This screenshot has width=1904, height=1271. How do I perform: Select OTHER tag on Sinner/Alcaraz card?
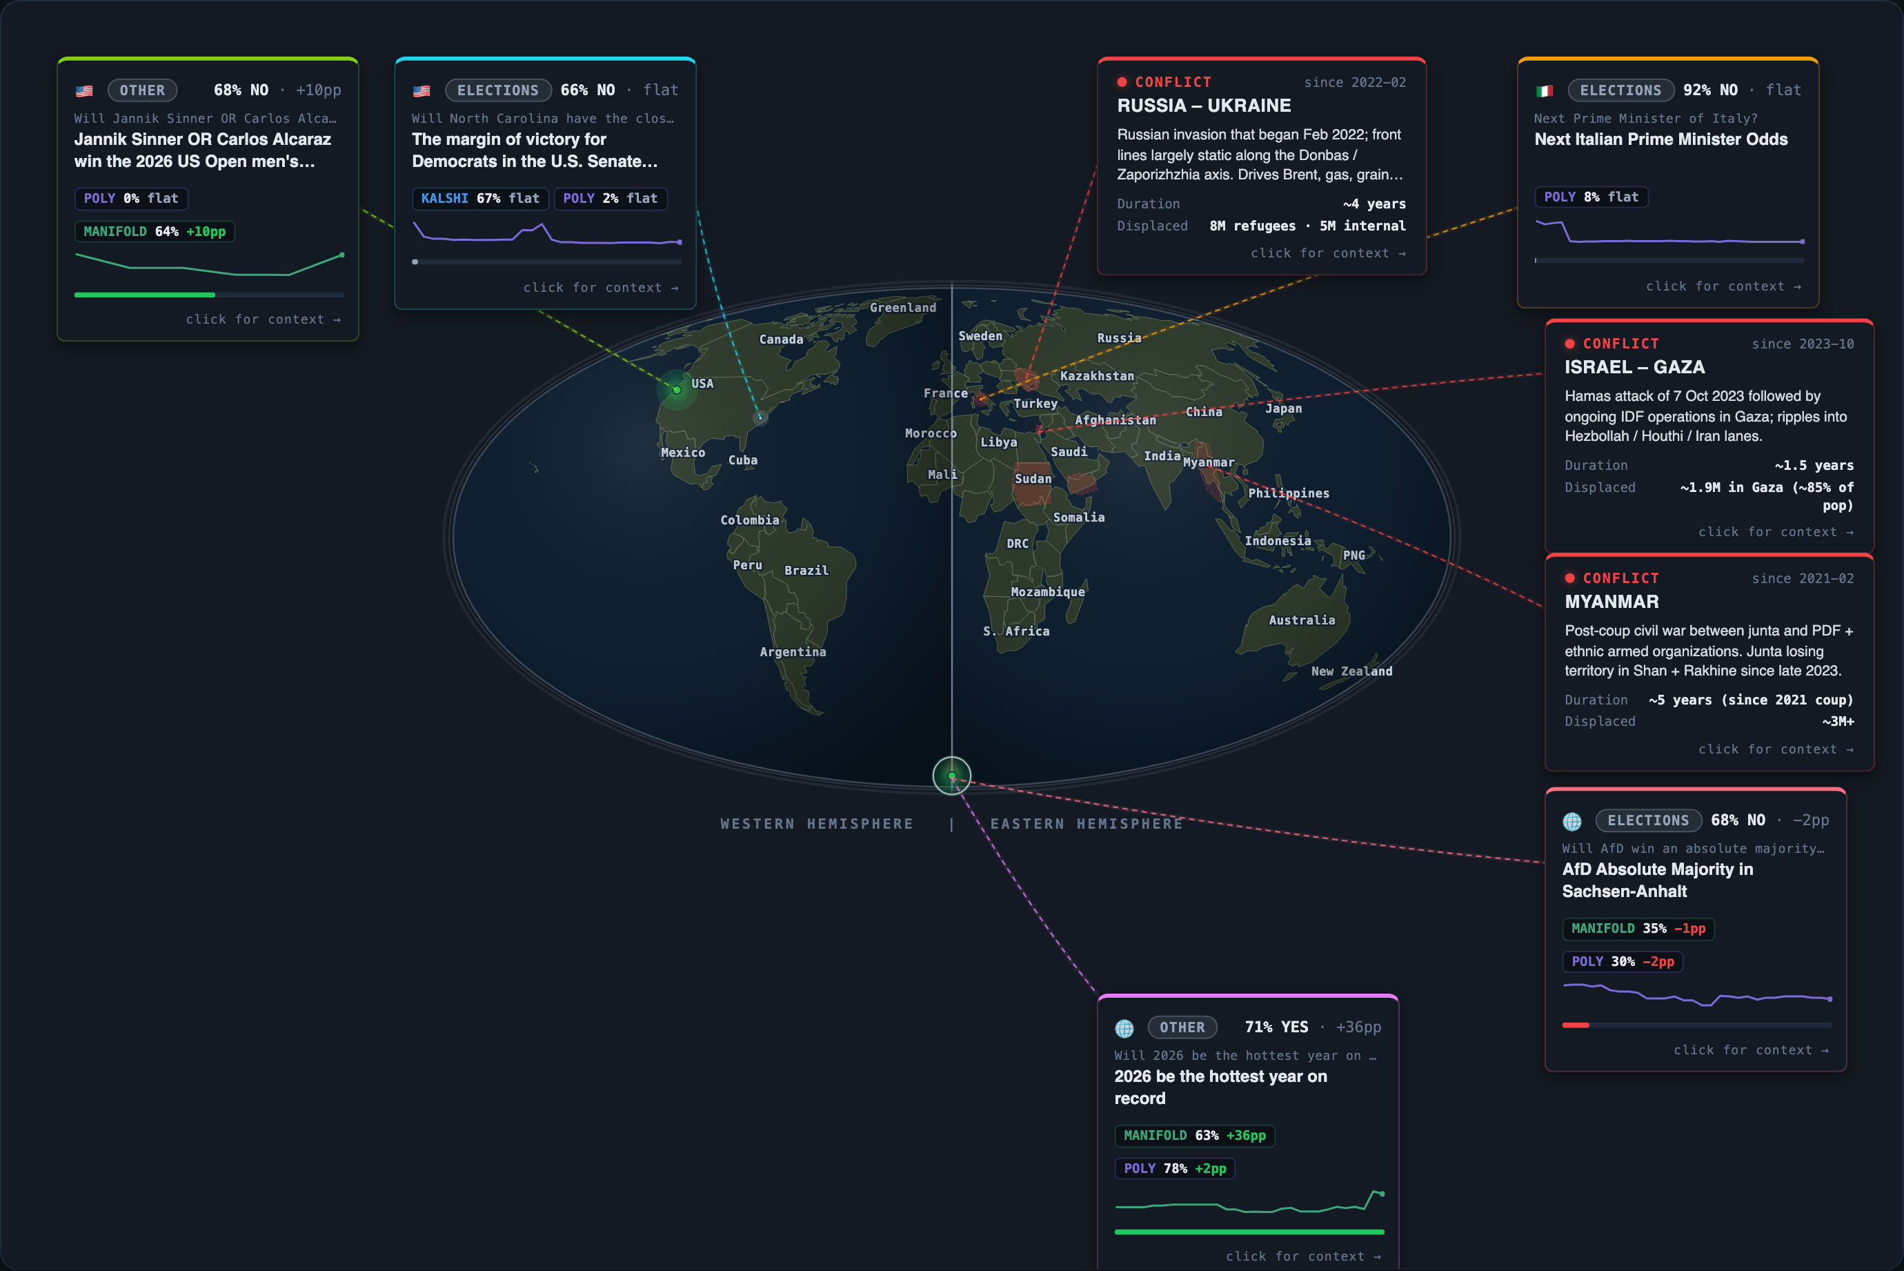tap(143, 91)
